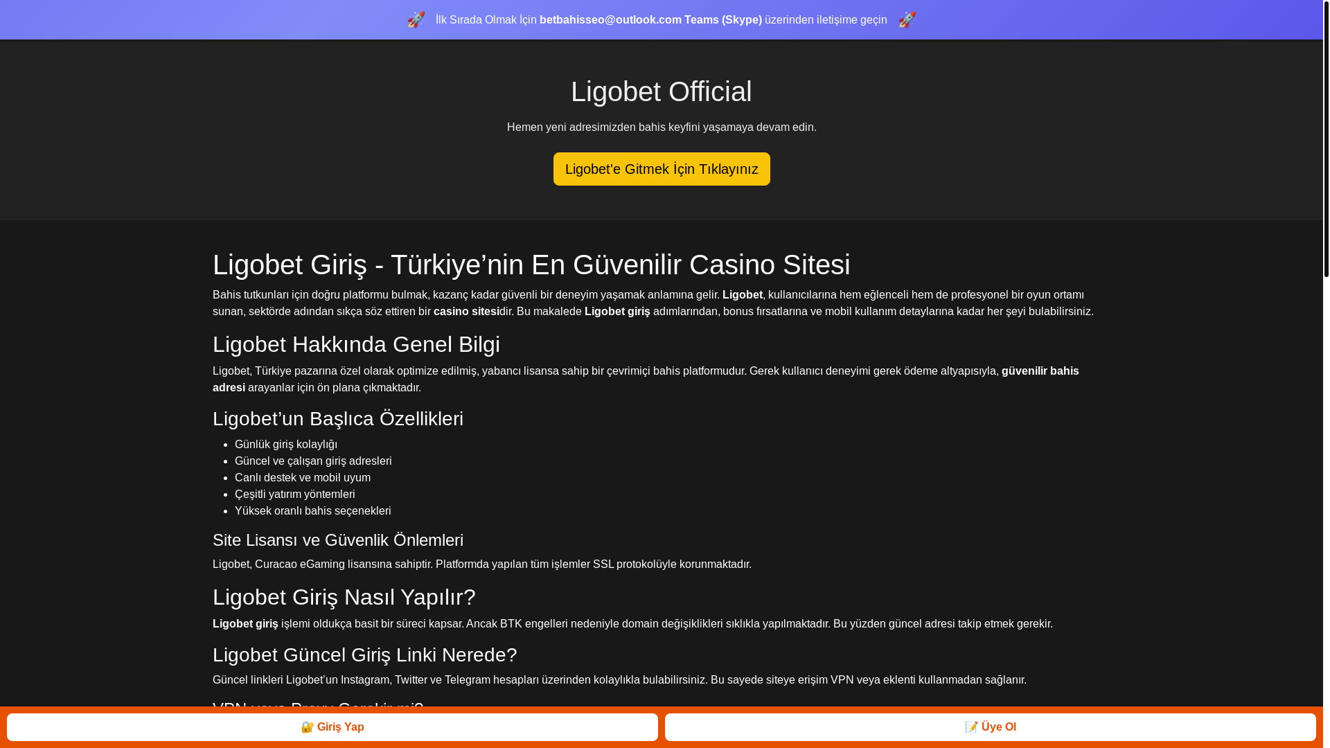The image size is (1330, 748).
Task: Select list item "Çeşitli yatırım yöntemleri"
Action: 295,494
